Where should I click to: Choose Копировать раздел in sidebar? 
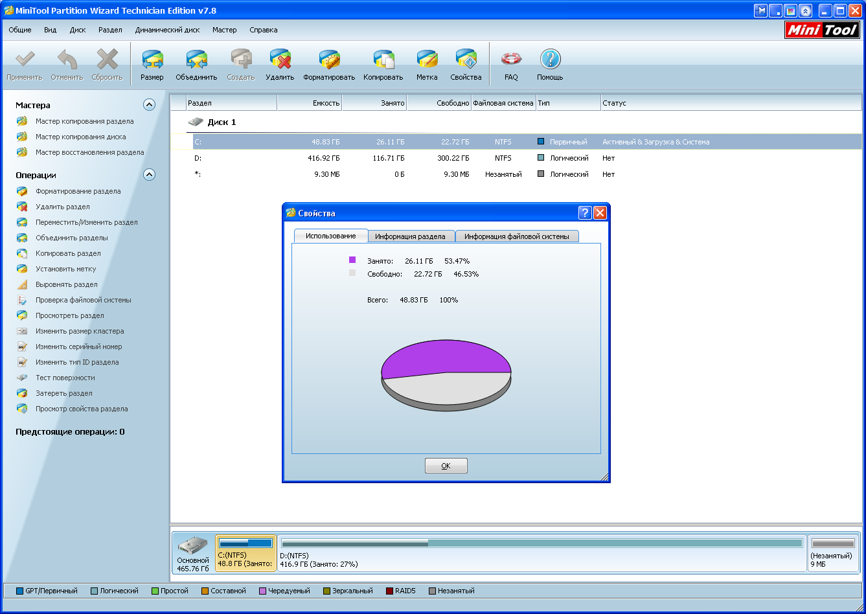click(68, 253)
